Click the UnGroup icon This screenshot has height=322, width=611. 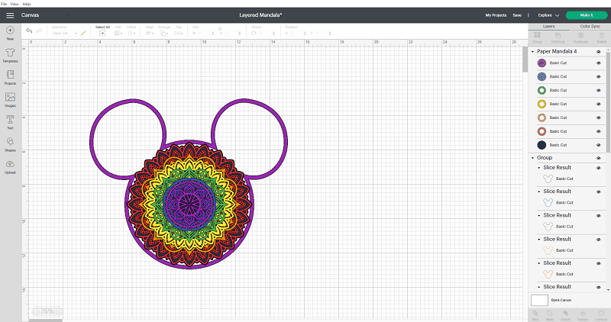tap(558, 35)
